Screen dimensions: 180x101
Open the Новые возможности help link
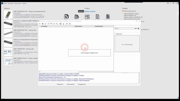(x=130, y=11)
